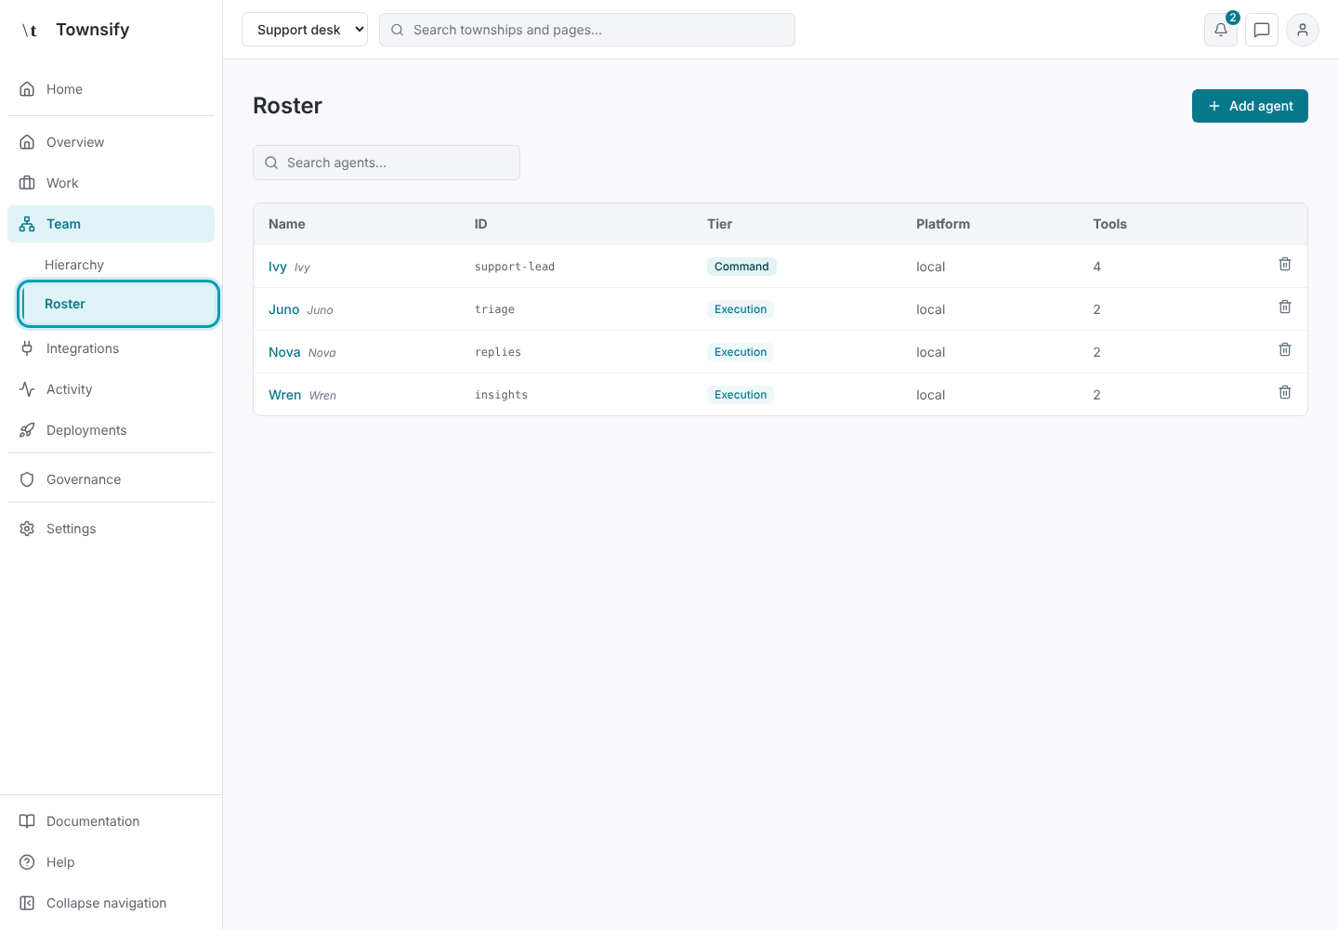Open the Juno agent link
This screenshot has height=929, width=1338.
point(284,309)
